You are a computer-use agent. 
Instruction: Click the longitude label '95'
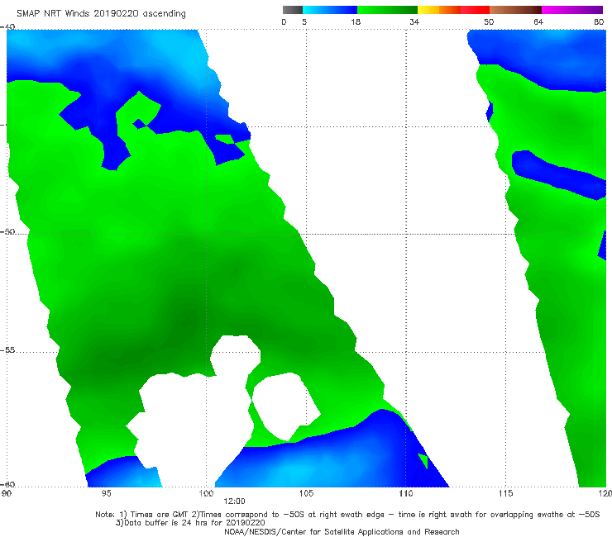click(x=106, y=494)
